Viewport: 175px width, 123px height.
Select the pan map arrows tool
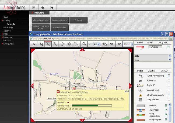tap(69, 44)
